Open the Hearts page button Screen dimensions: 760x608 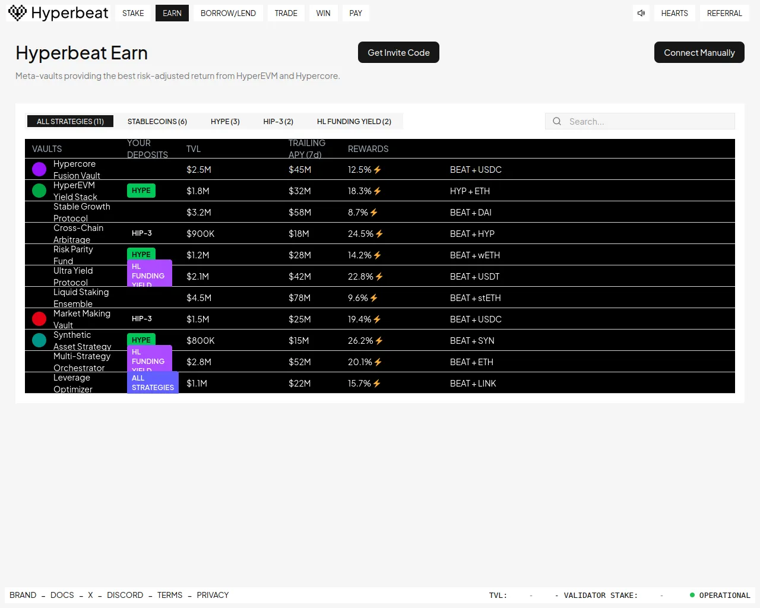(x=674, y=13)
